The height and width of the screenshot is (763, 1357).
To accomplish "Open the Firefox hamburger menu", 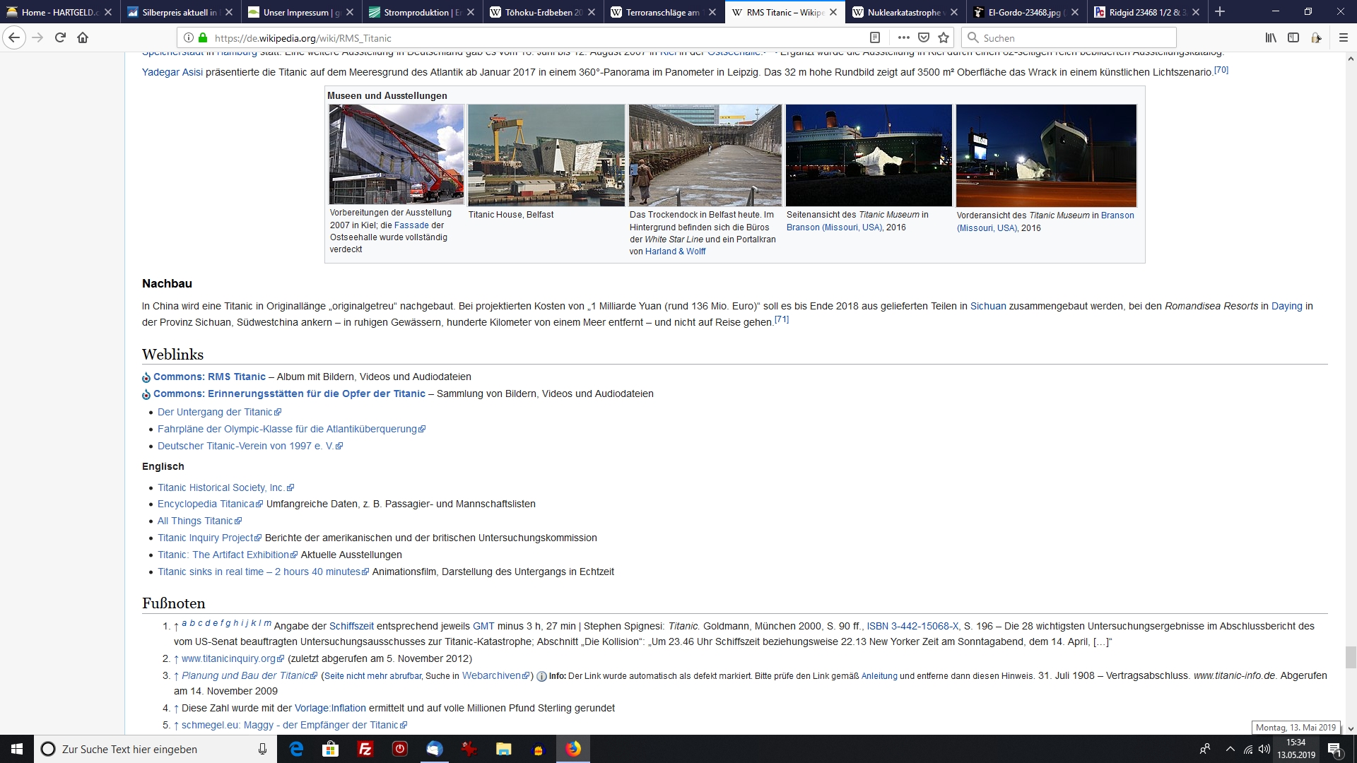I will 1344,38.
